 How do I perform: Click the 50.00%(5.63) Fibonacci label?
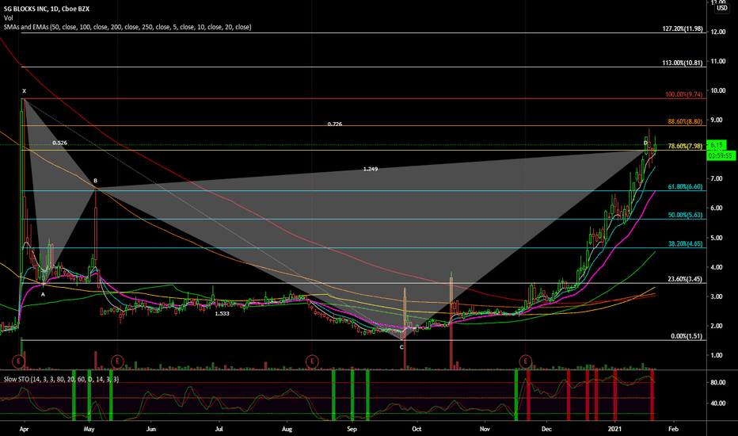tap(685, 215)
